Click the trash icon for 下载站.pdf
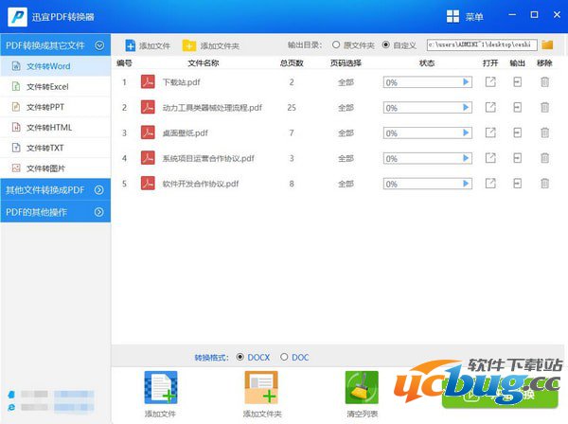The width and height of the screenshot is (568, 424). pos(544,82)
